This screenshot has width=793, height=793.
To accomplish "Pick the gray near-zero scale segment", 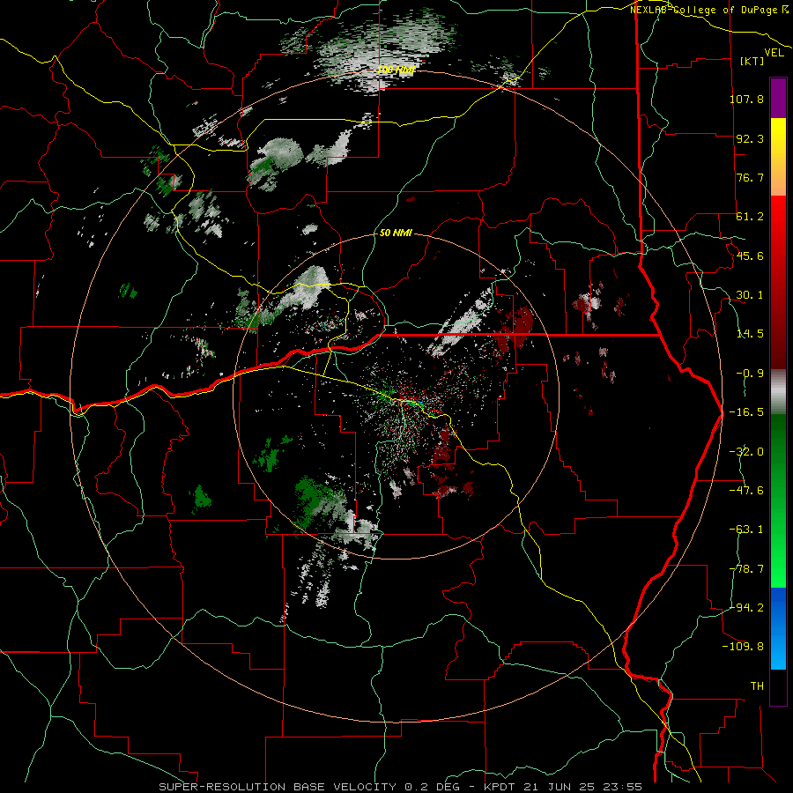I will tap(778, 392).
